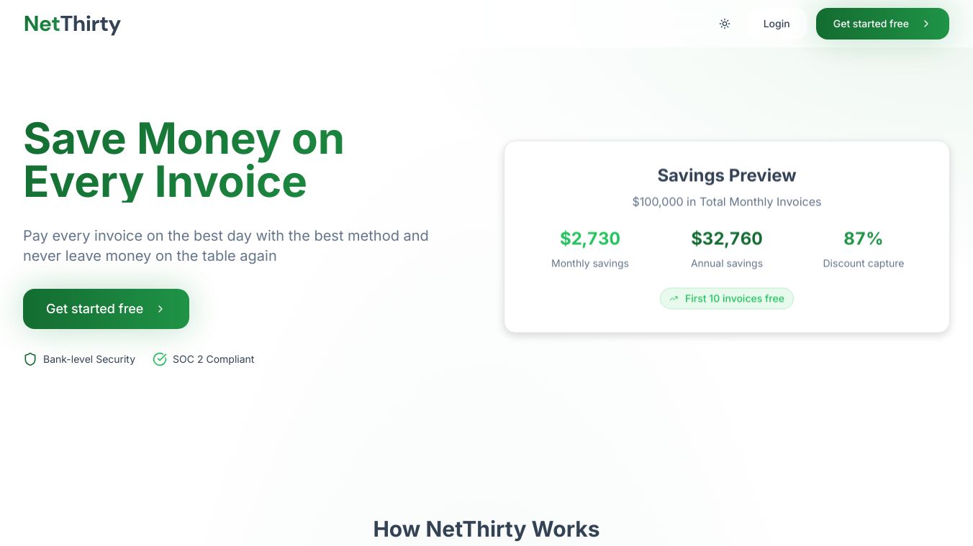973x546 pixels.
Task: Click the $2,730 monthly savings figure
Action: pyautogui.click(x=589, y=239)
